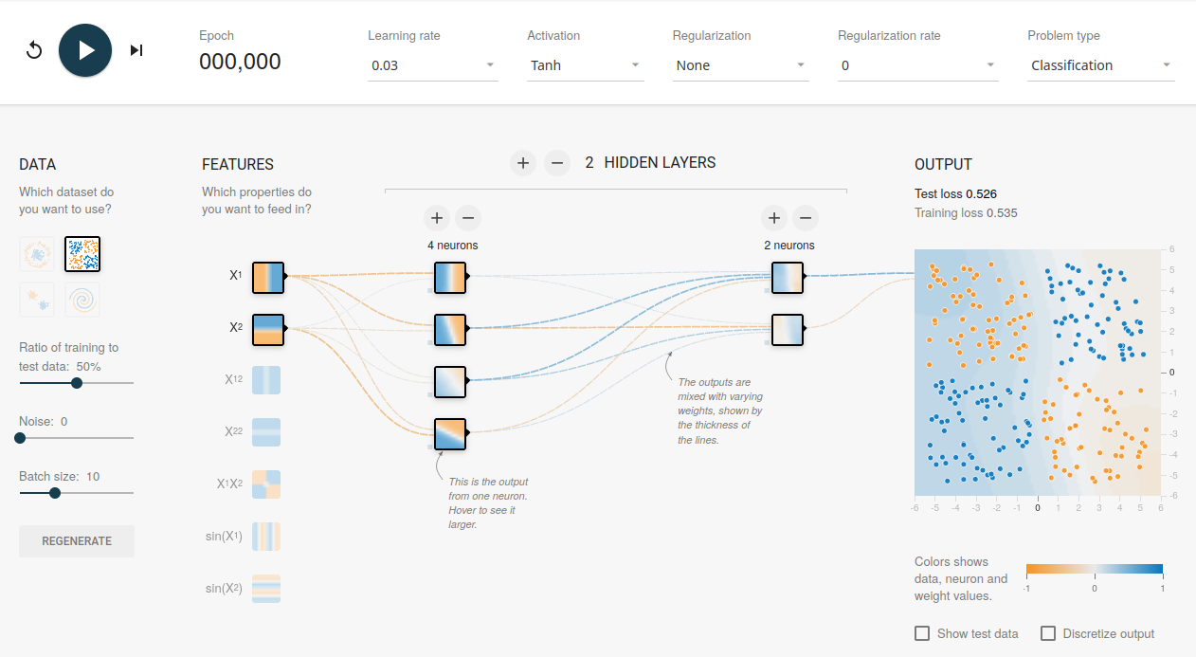Click the DATA heading
The width and height of the screenshot is (1196, 657).
point(38,164)
